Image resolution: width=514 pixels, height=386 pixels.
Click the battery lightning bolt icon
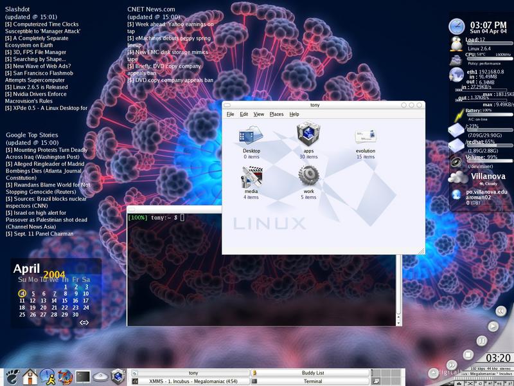click(459, 115)
